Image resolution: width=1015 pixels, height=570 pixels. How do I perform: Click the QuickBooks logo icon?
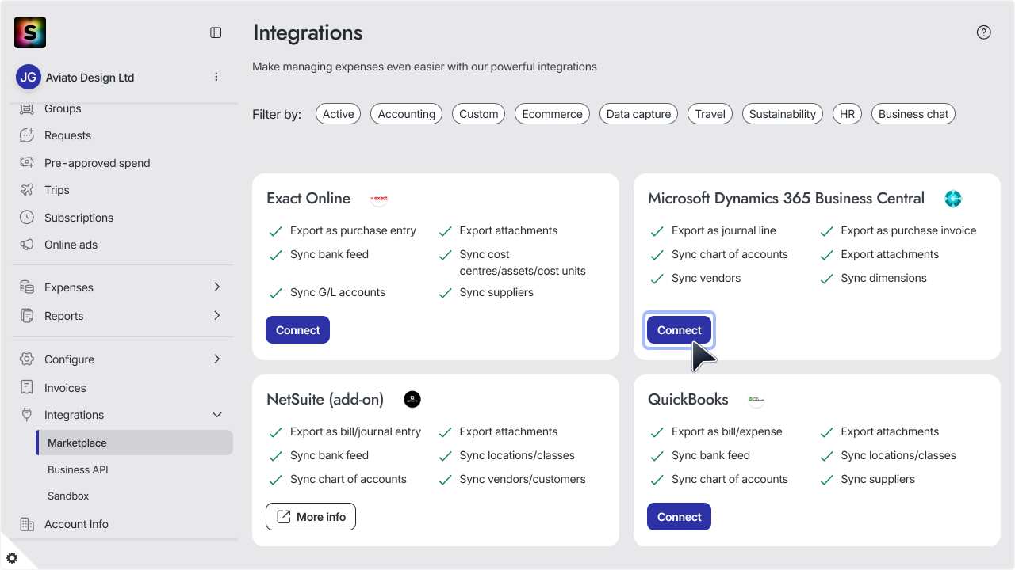point(756,400)
